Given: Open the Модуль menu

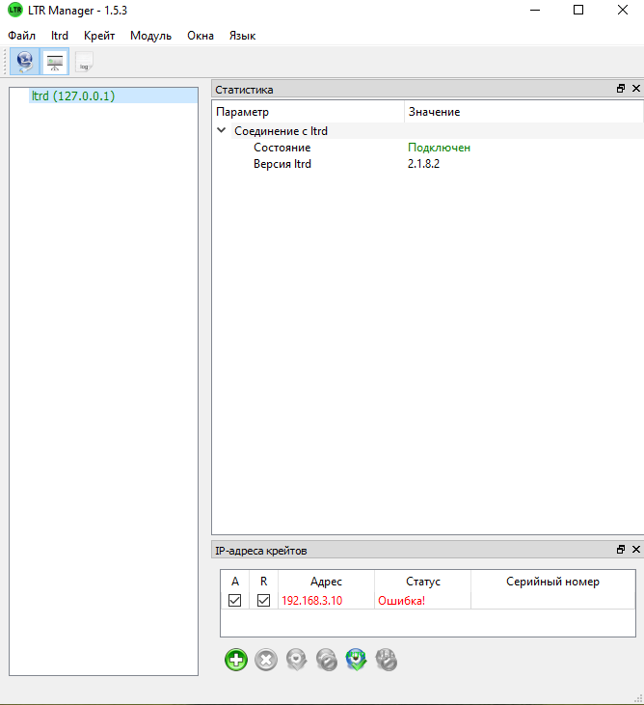Looking at the screenshot, I should point(151,36).
